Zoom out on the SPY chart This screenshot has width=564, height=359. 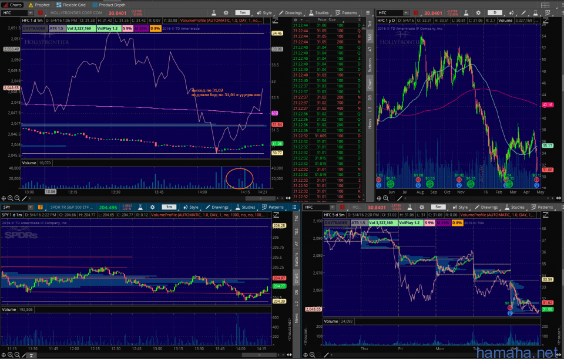pos(17,355)
